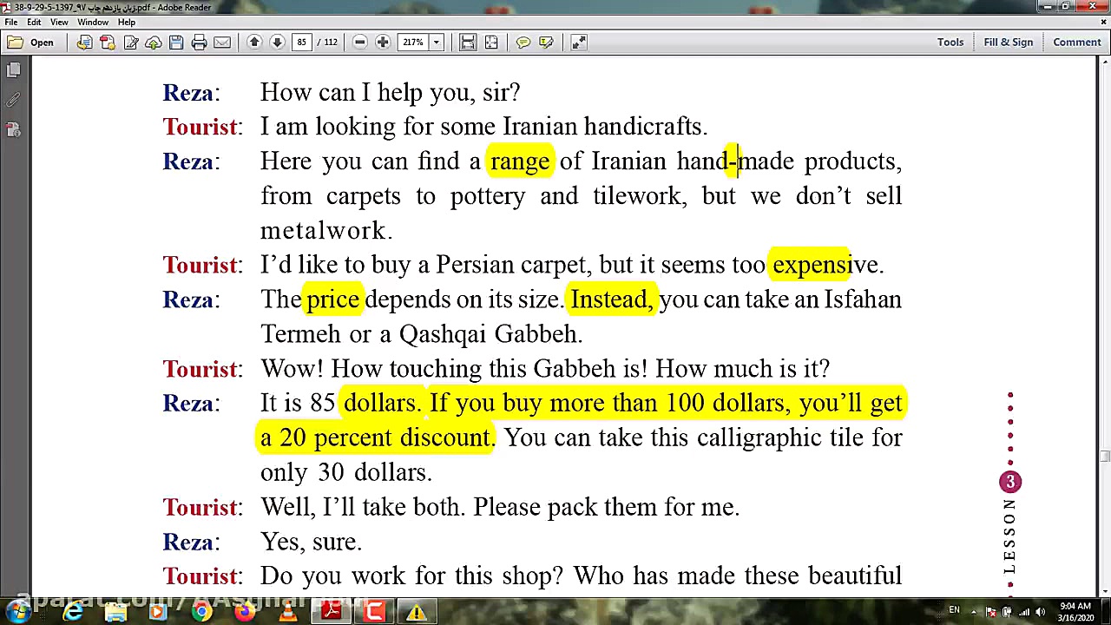This screenshot has width=1111, height=625.
Task: Zoom out with the minus button
Action: [359, 42]
